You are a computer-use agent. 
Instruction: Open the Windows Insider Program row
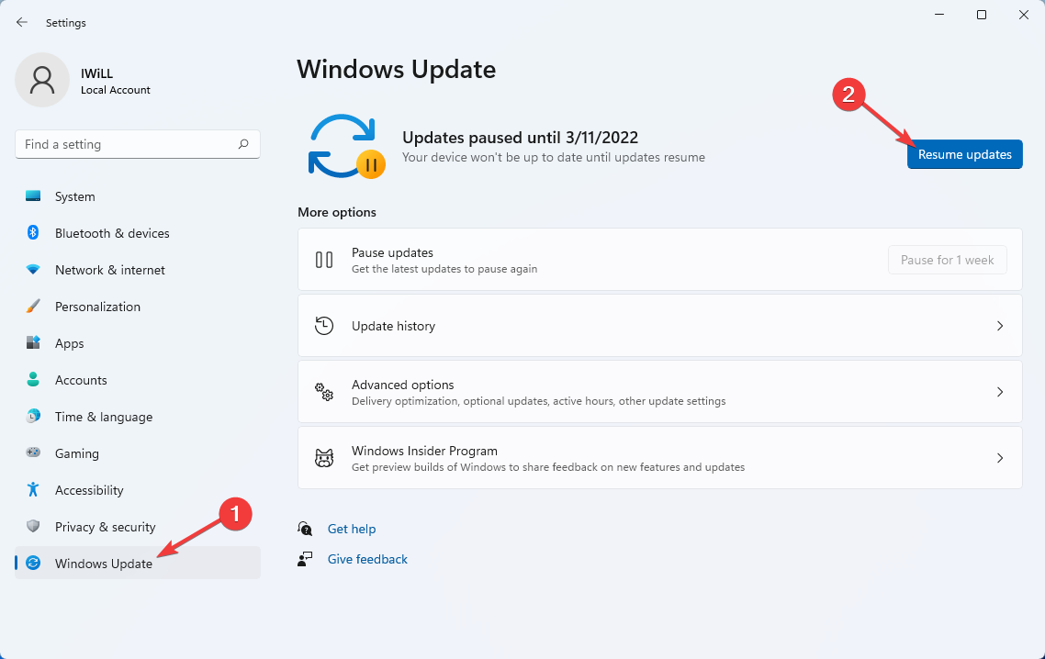(x=660, y=458)
